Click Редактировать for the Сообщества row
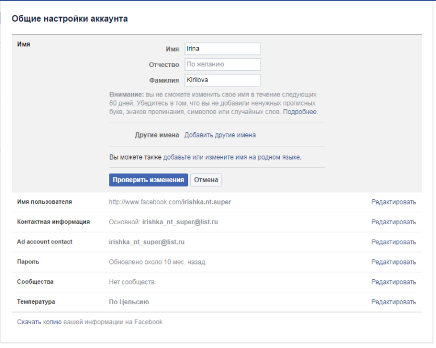Screen dimensions: 436x348 point(394,282)
